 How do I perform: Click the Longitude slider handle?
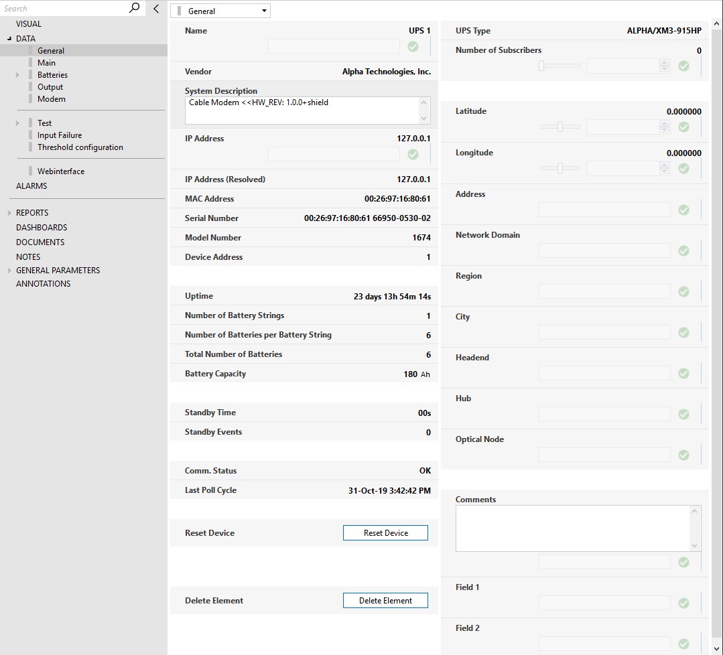coord(560,168)
